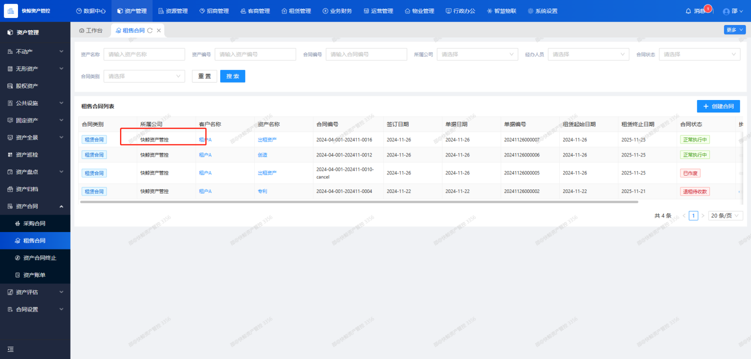
Task: Open 资产归档 in the sidebar
Action: point(35,189)
